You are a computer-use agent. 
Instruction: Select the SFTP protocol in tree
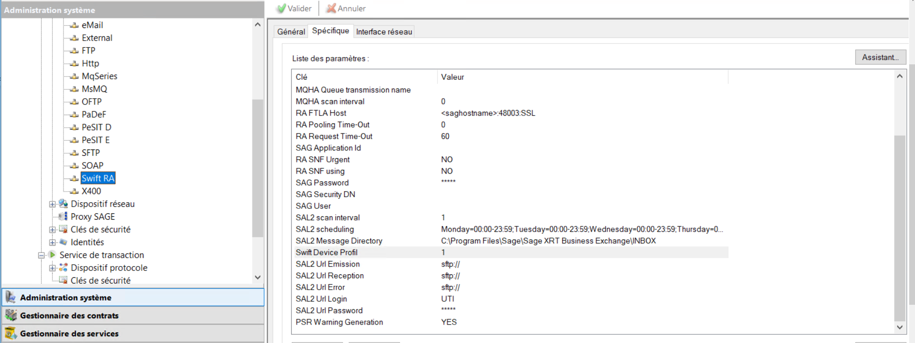[x=91, y=153]
